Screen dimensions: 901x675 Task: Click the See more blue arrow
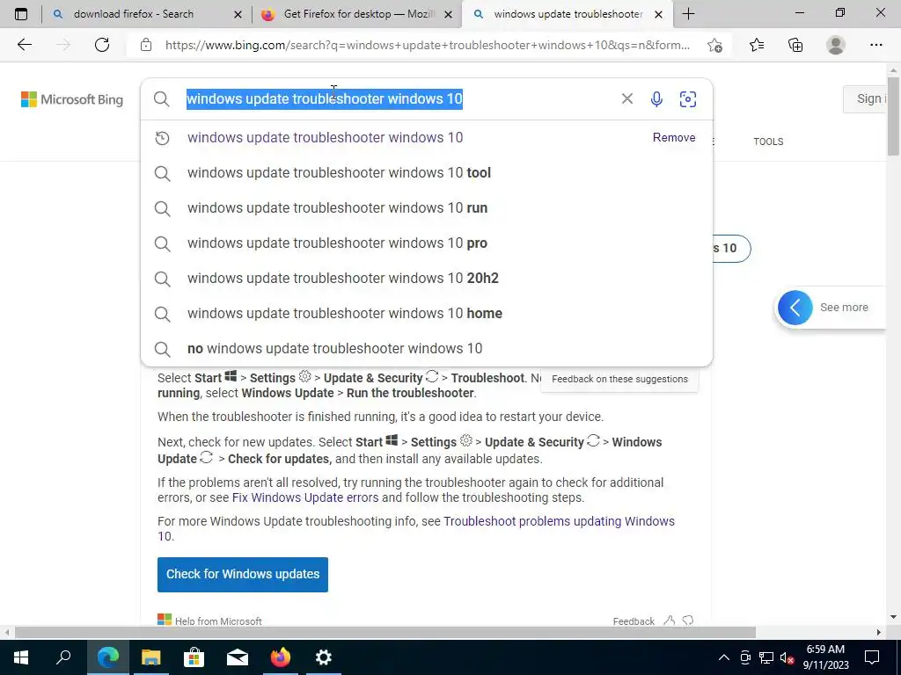[x=795, y=308]
